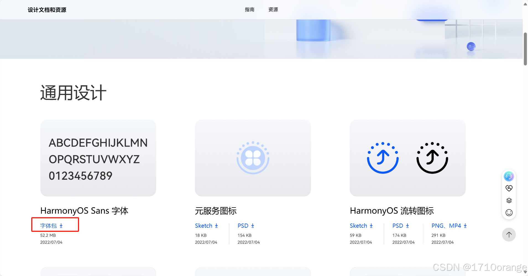Download PSD file for 元服务图标
This screenshot has height=276, width=528.
(246, 226)
